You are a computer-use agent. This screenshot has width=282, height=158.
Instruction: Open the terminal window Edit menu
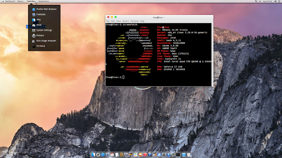tap(113, 21)
